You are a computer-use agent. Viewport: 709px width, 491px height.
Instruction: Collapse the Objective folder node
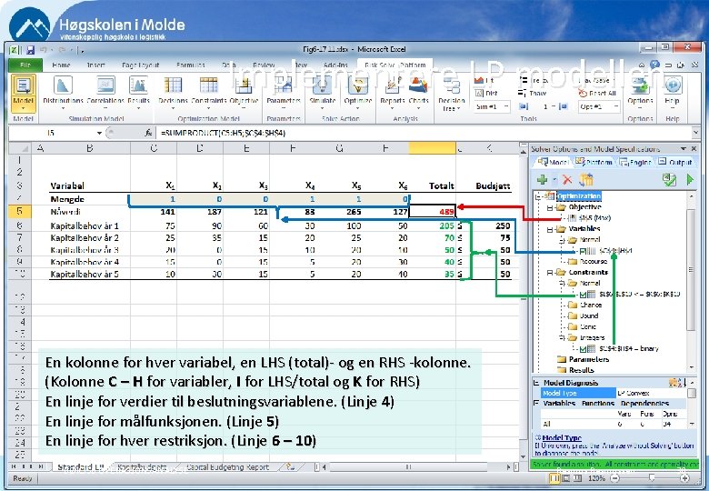(550, 207)
